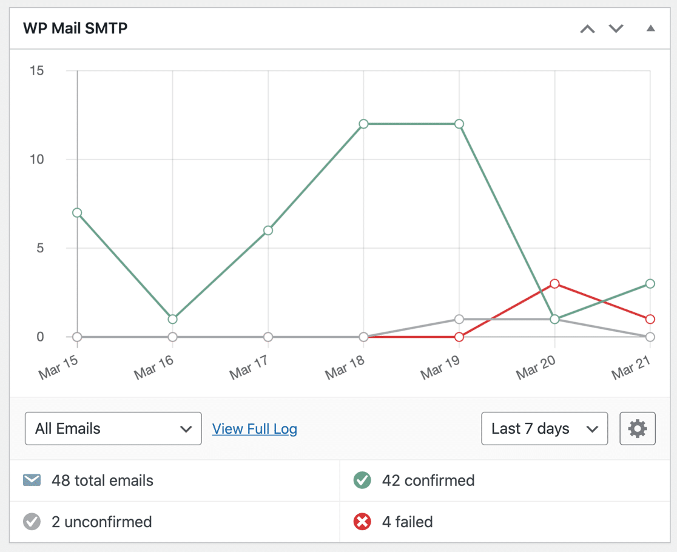Open the View Full Log link
The height and width of the screenshot is (552, 677).
[255, 429]
